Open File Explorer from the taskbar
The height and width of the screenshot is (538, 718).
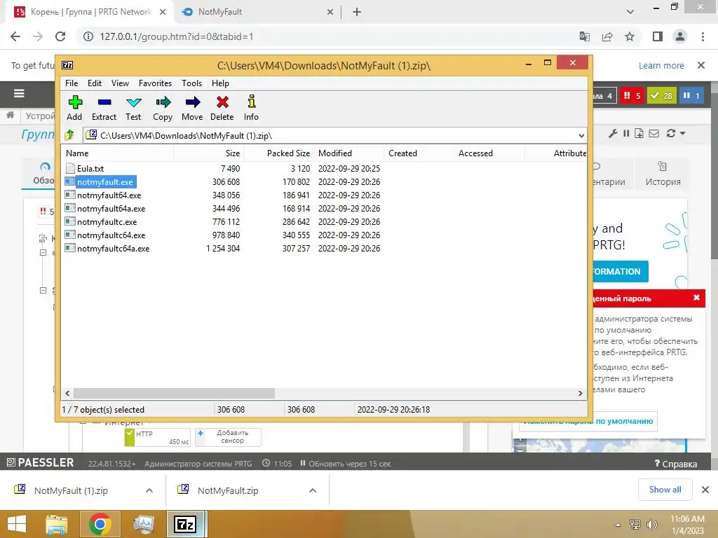(56, 524)
